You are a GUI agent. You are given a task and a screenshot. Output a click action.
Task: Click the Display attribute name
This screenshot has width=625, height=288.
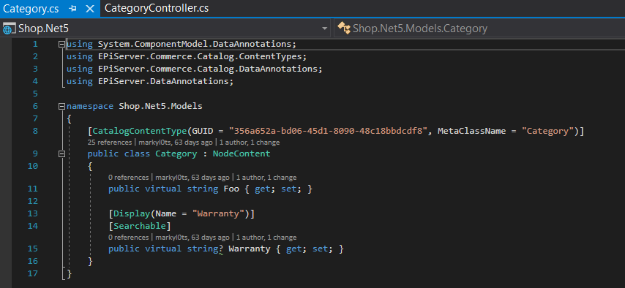click(132, 213)
